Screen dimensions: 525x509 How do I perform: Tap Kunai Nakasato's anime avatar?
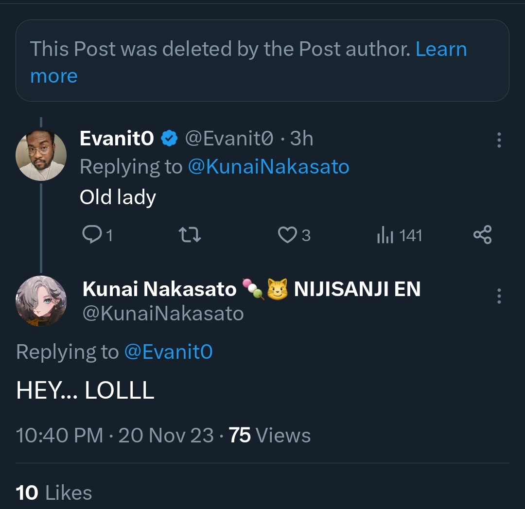click(x=41, y=301)
